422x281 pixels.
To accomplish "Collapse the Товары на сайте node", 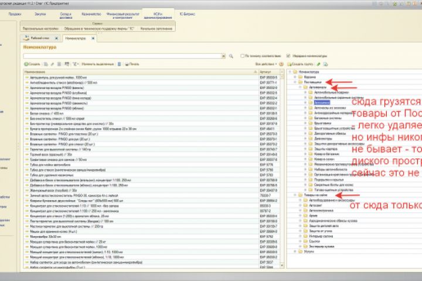I will 295,195.
